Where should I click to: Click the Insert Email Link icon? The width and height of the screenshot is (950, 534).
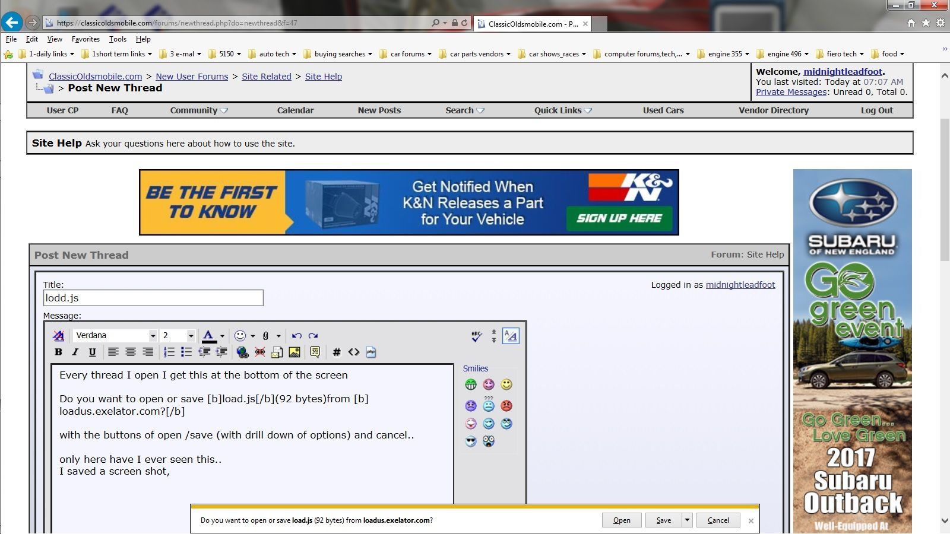point(277,352)
